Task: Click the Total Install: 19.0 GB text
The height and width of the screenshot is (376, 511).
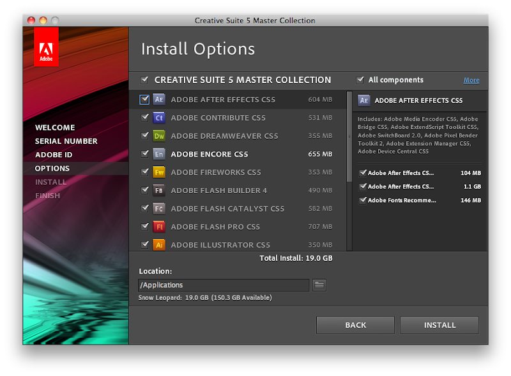Action: tap(296, 258)
